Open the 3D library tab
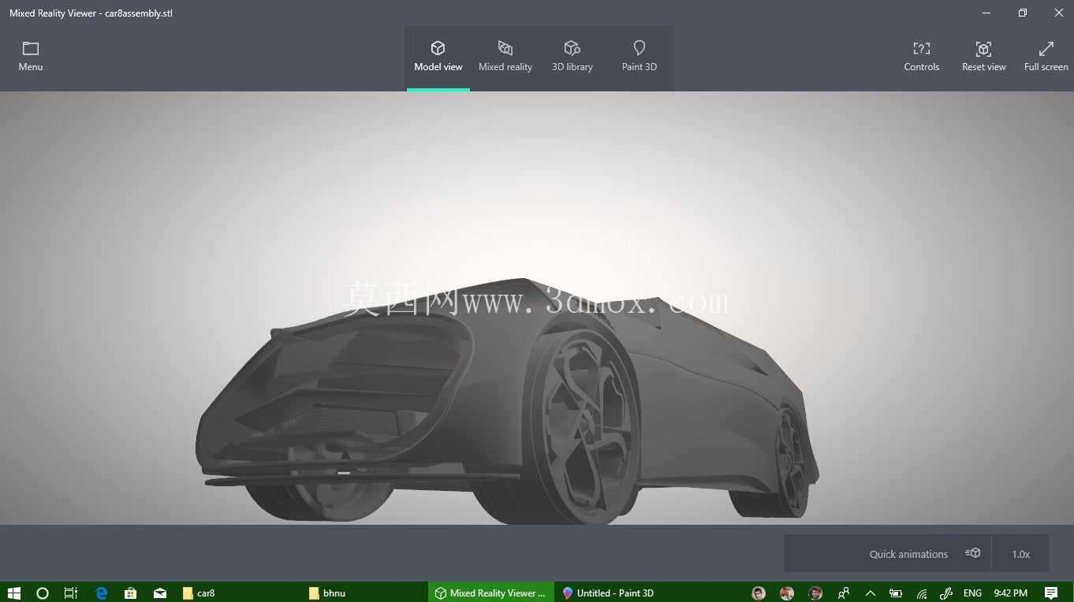This screenshot has height=602, width=1074. [x=572, y=58]
